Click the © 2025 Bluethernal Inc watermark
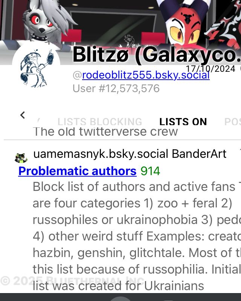 (72, 281)
